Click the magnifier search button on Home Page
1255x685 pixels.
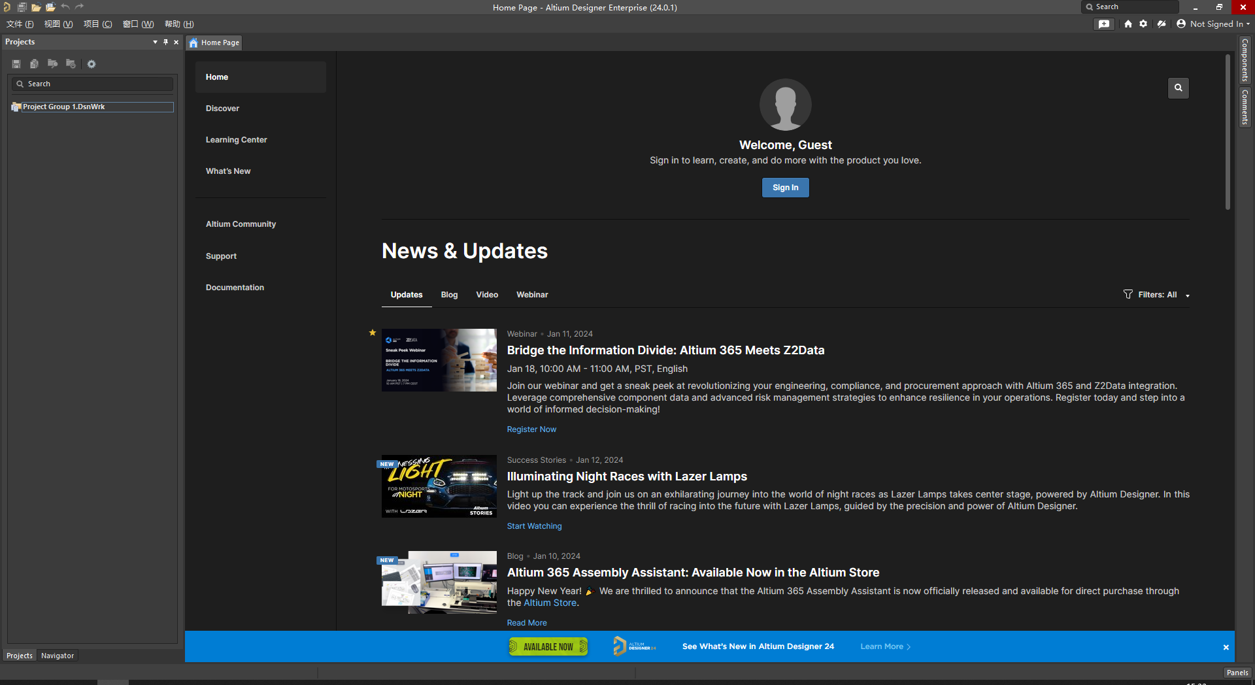[x=1178, y=88]
